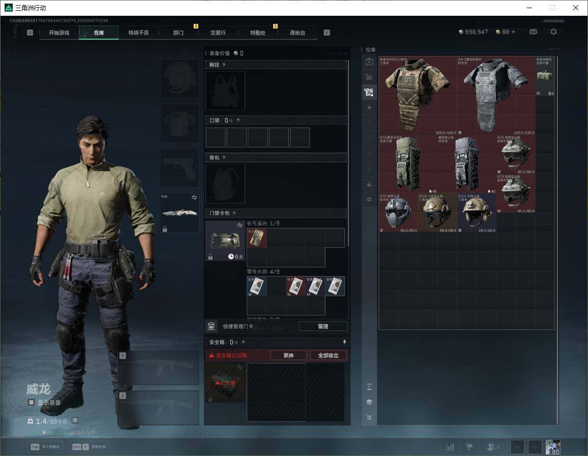The height and width of the screenshot is (456, 588).
Task: Select the equipped knife melee slot
Action: coord(180,213)
